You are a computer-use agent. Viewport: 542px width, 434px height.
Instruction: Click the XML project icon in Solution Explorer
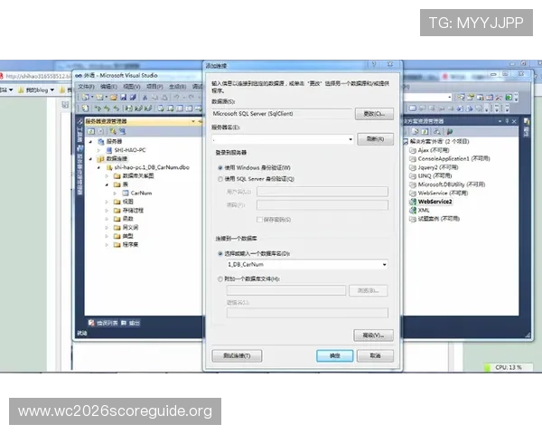tap(413, 211)
